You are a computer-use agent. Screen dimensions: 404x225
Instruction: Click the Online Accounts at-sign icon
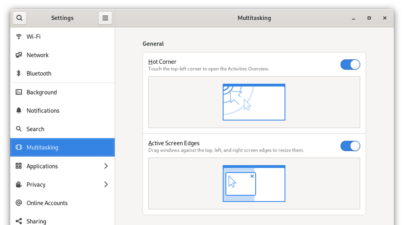tap(19, 203)
